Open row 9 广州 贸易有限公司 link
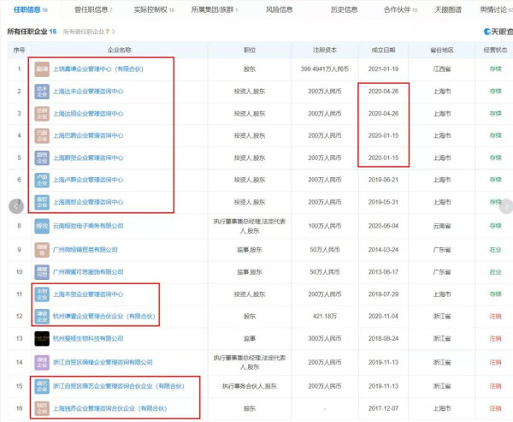Image resolution: width=513 pixels, height=422 pixels. click(85, 250)
